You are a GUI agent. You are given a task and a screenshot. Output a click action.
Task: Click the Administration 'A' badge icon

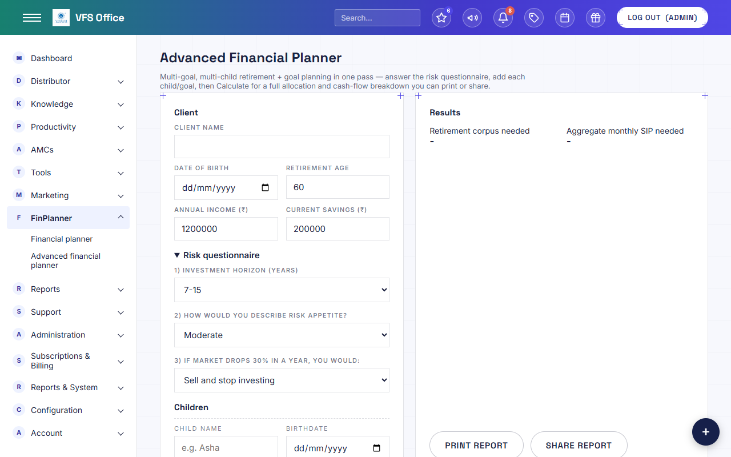[x=19, y=334]
